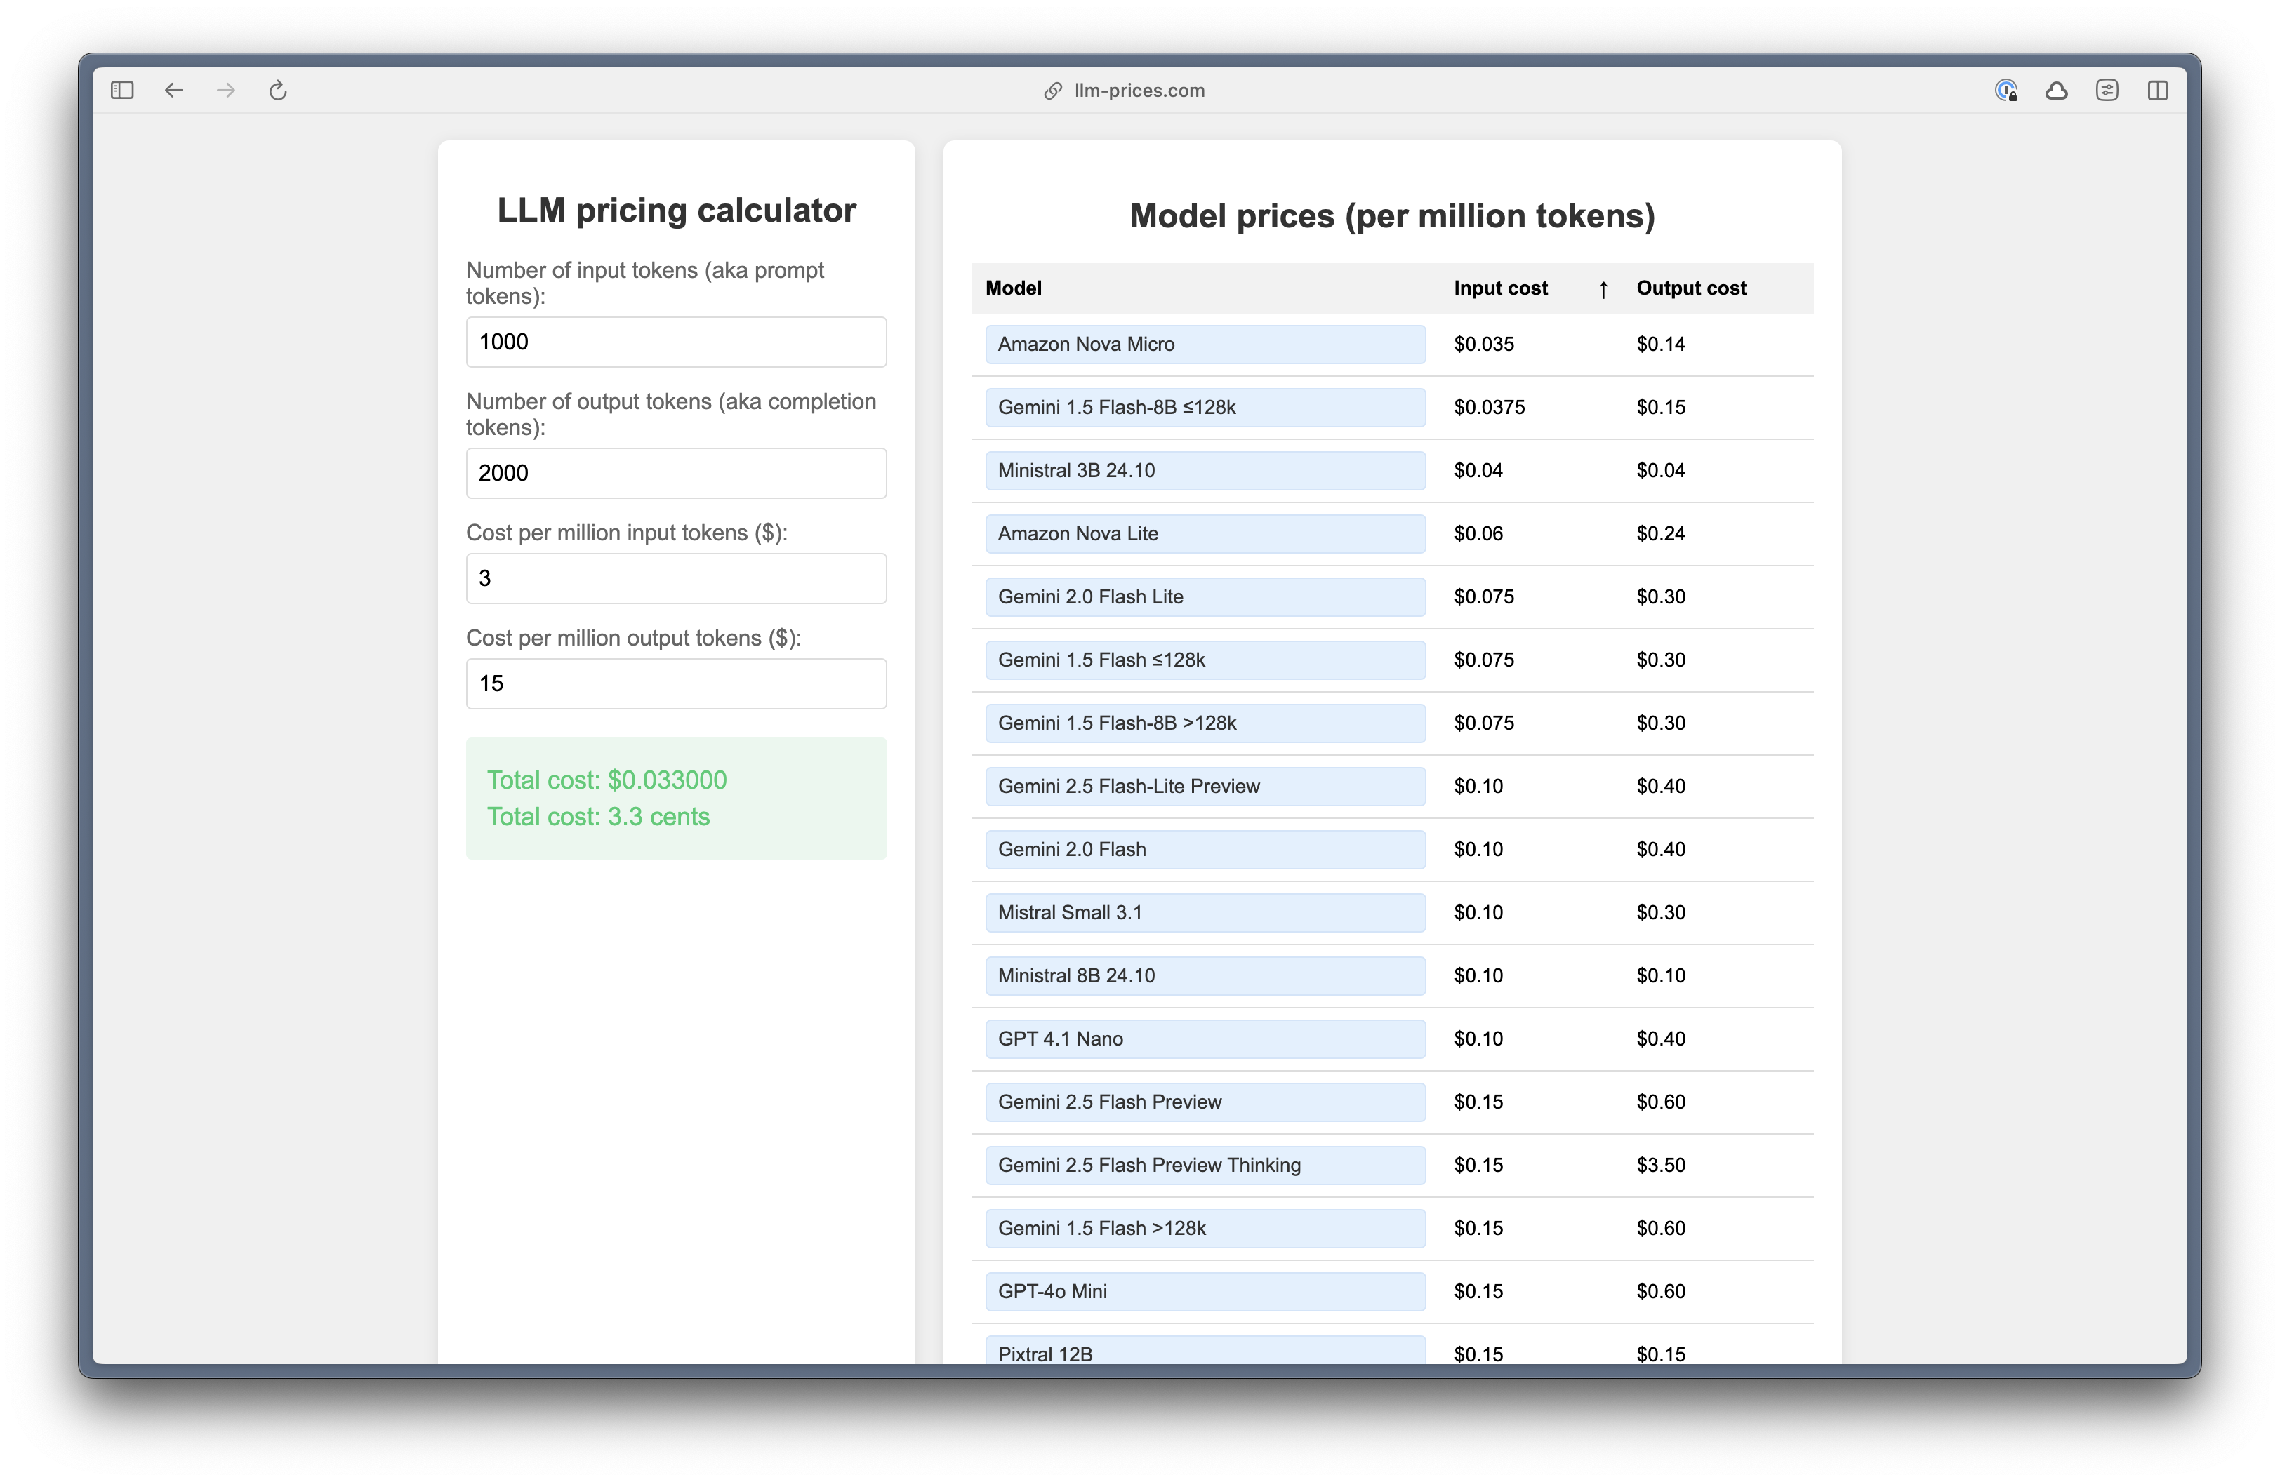Select the GPT 4.1 Nano model
The width and height of the screenshot is (2280, 1482).
click(1205, 1040)
